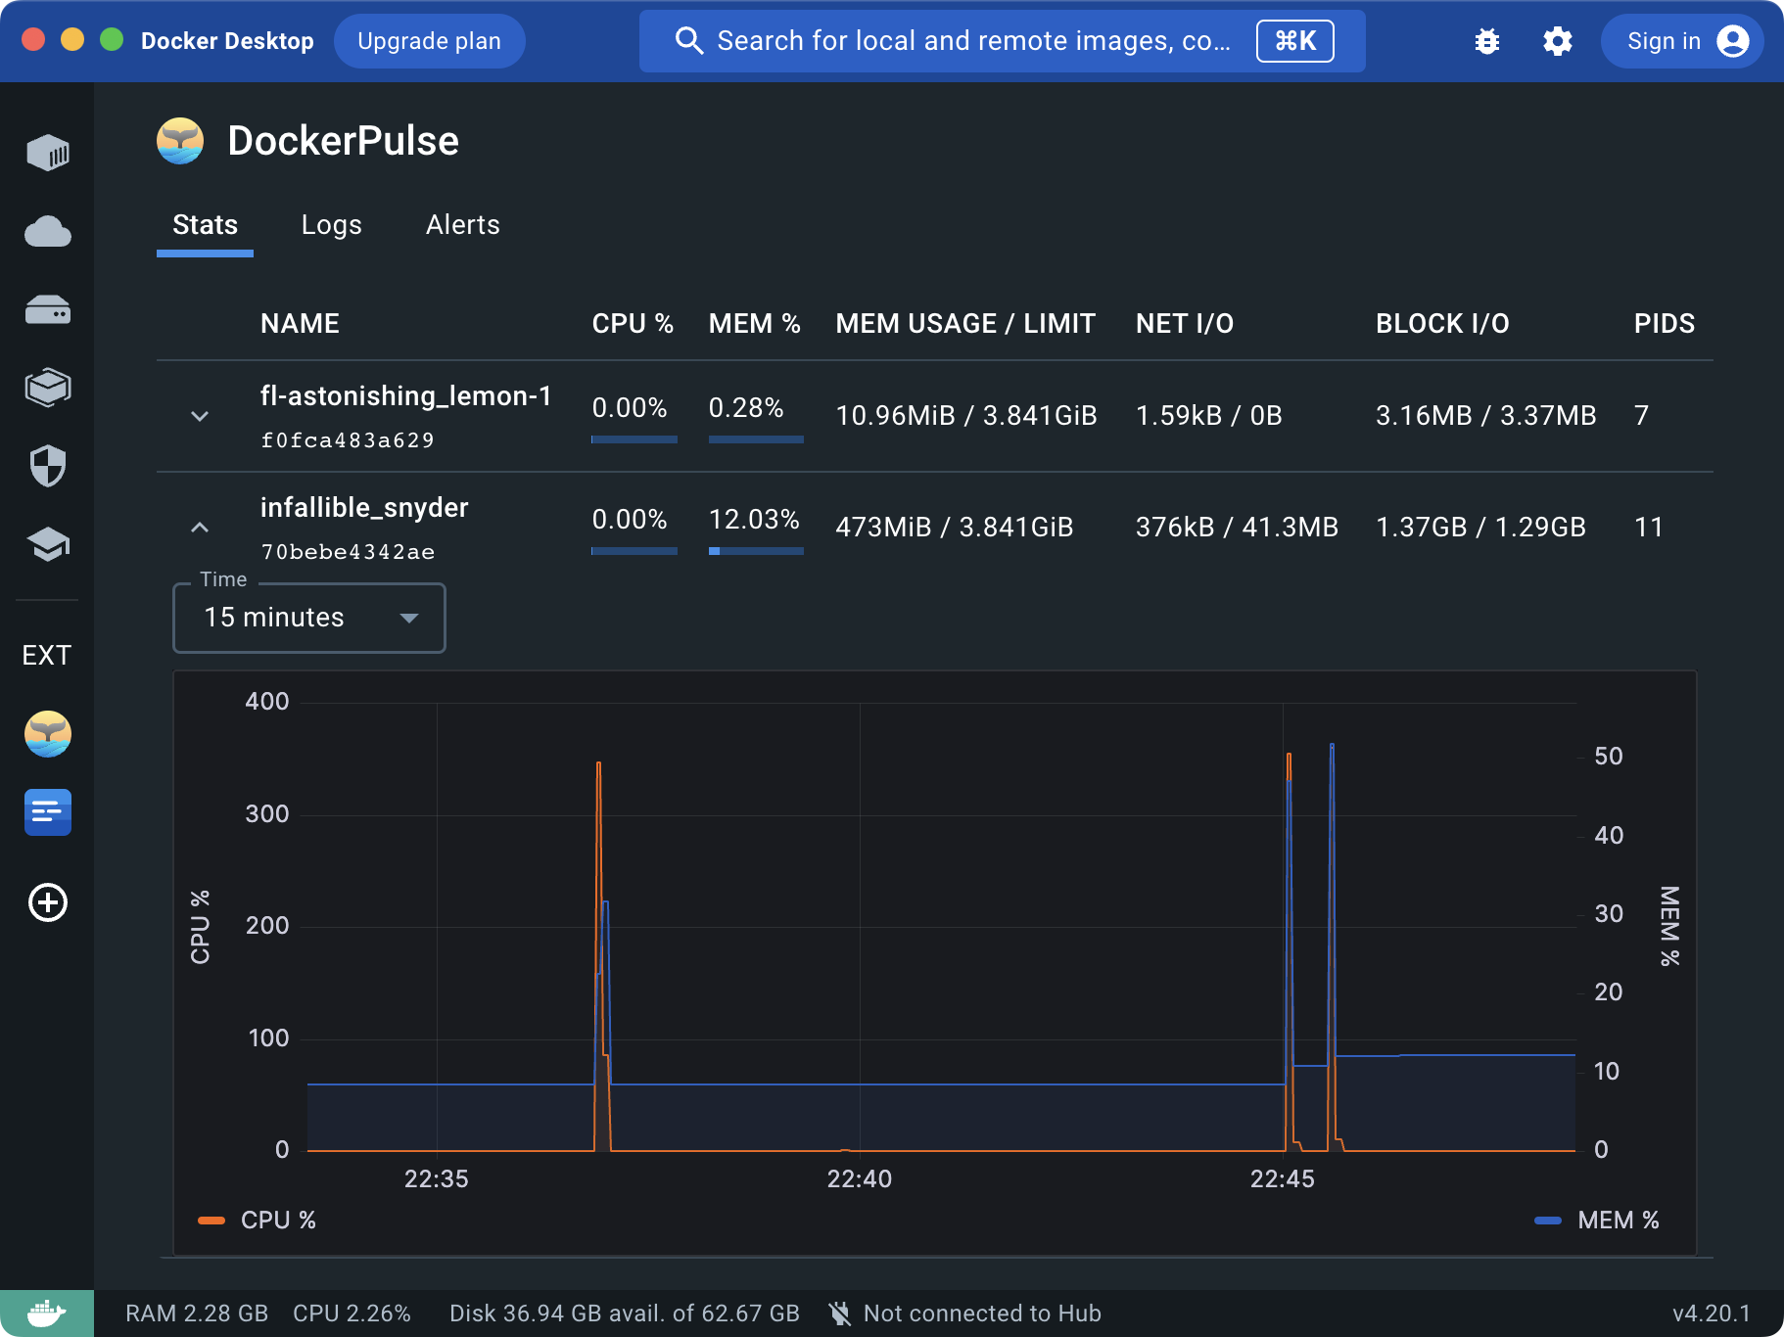Viewport: 1784px width, 1337px height.
Task: Open the Time range dropdown
Action: pyautogui.click(x=309, y=618)
